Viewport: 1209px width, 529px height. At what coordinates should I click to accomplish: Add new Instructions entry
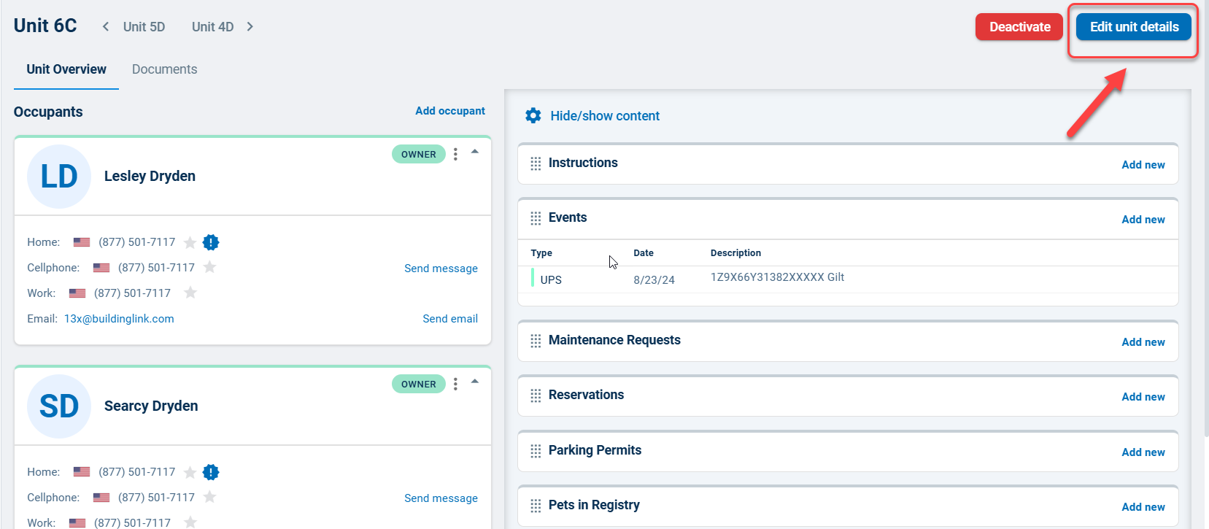coord(1143,165)
